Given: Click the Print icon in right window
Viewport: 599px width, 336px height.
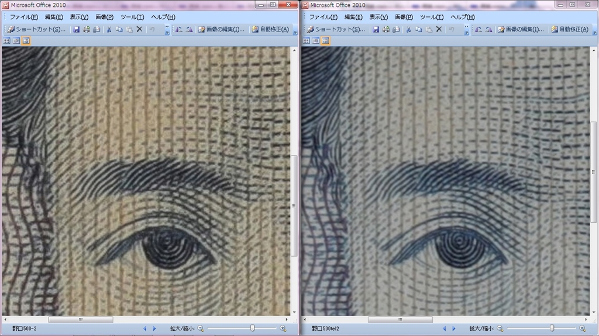Looking at the screenshot, I should [x=386, y=29].
